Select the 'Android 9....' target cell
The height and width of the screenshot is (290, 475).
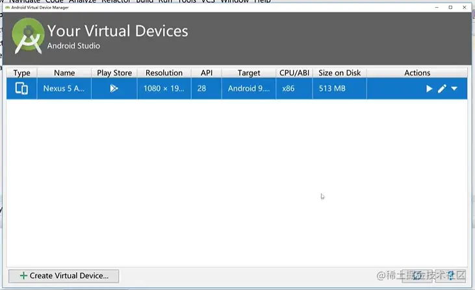tap(249, 89)
